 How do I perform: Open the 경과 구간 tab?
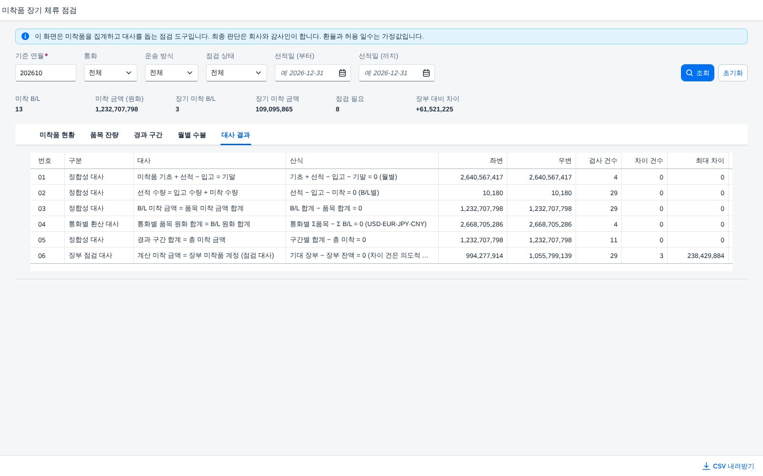point(148,135)
